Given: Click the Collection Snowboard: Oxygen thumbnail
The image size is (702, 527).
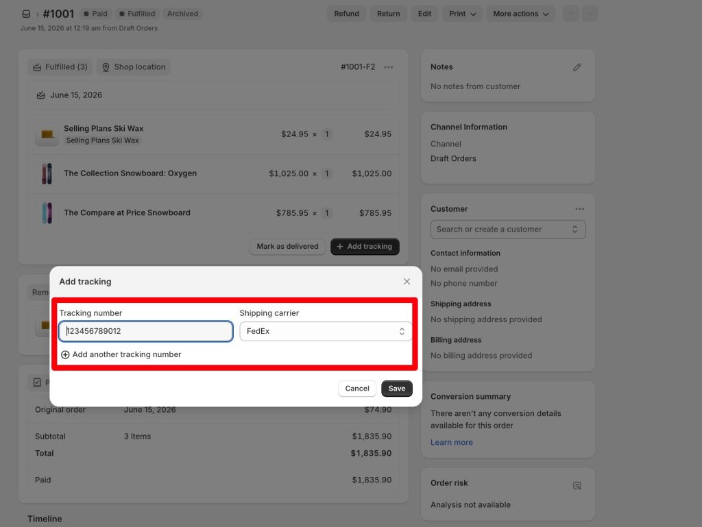Looking at the screenshot, I should [x=47, y=173].
